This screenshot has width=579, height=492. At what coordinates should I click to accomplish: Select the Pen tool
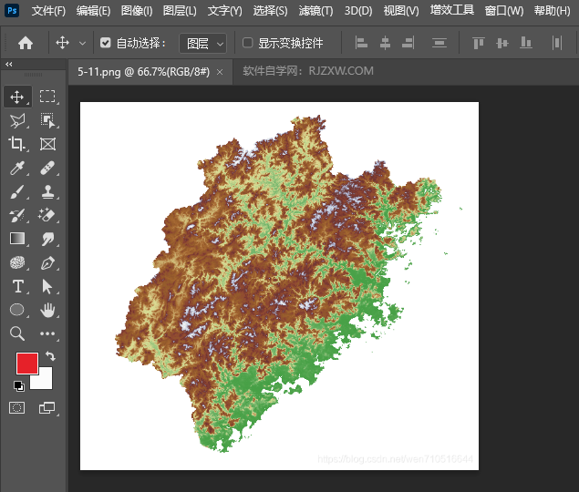click(47, 262)
